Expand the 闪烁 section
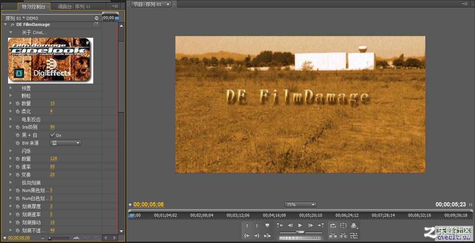Screen dimensions: 475x243 point(11,151)
